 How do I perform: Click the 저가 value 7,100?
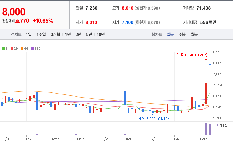coord(127,22)
